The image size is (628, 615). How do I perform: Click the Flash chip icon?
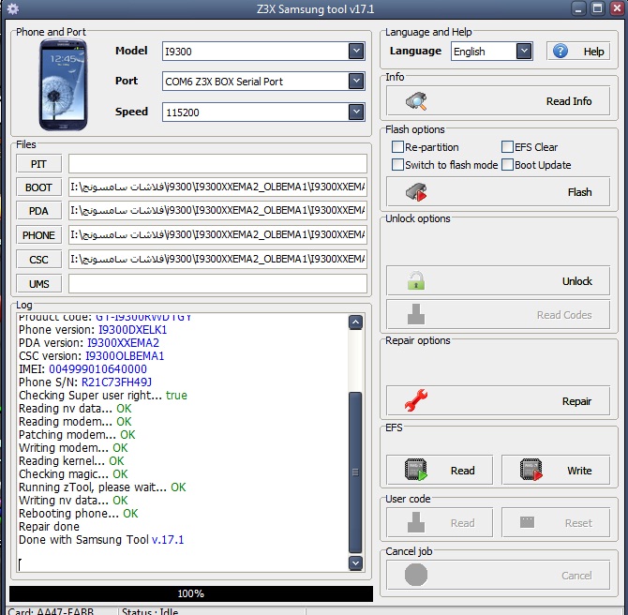[x=416, y=192]
